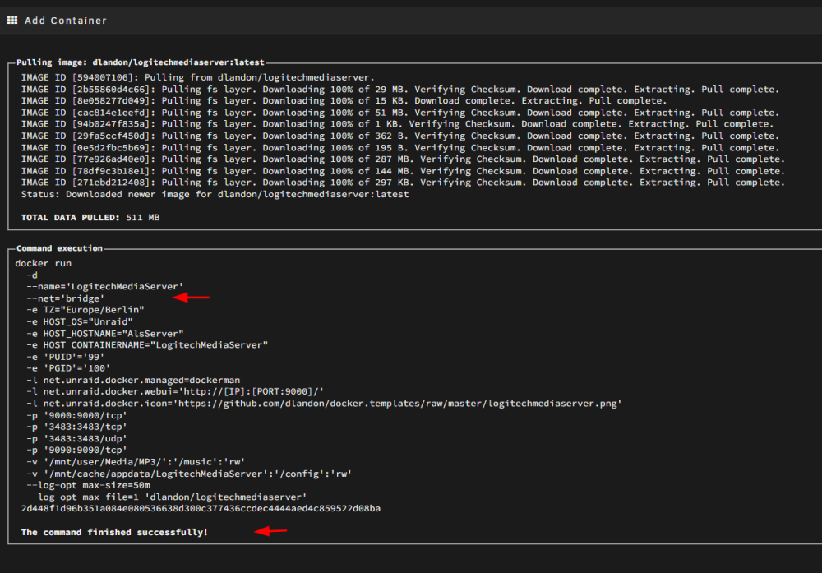Viewport: 822px width, 573px height.
Task: Click the HOST_HOSTNAME="AlsServer" line
Action: pos(105,334)
